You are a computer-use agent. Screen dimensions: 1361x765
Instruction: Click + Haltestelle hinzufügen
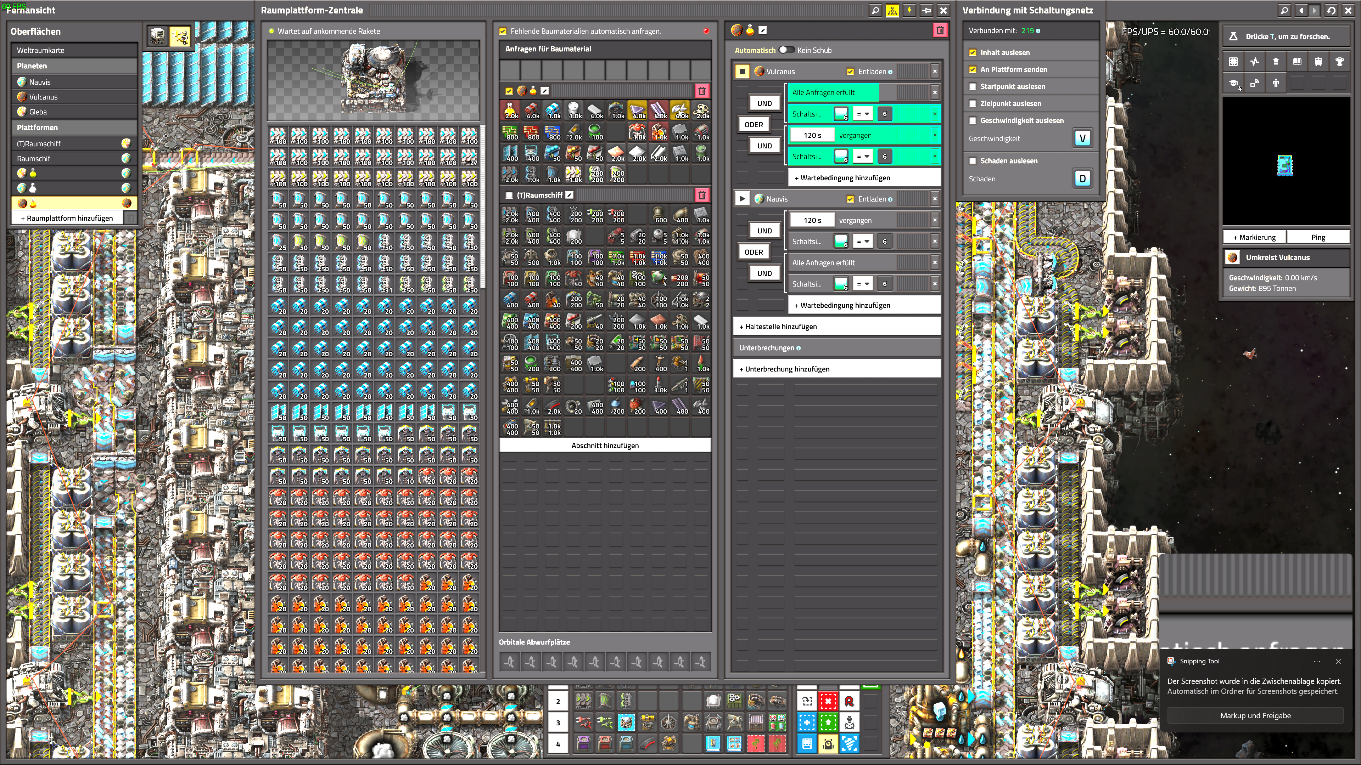[837, 326]
